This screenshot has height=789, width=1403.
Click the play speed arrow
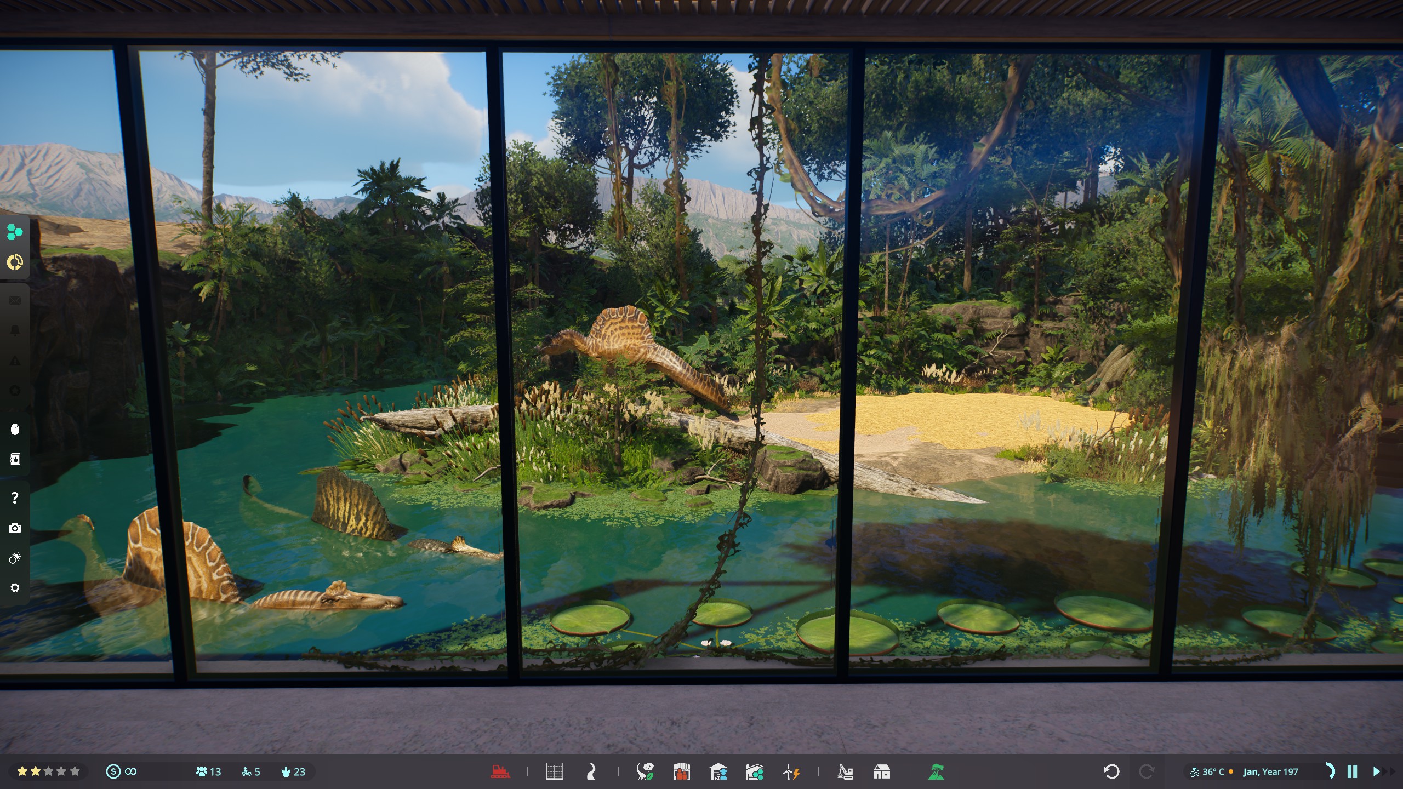[x=1376, y=772]
